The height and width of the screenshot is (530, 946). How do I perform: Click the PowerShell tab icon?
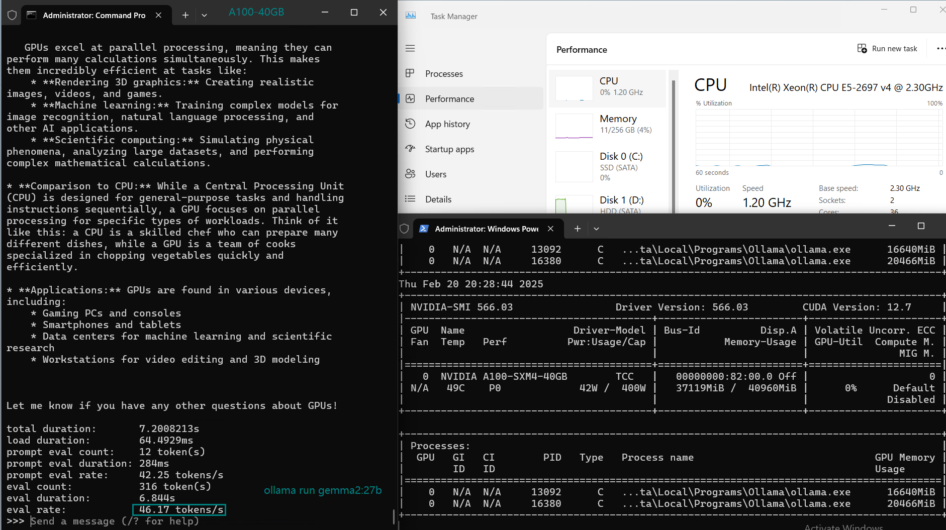pyautogui.click(x=424, y=229)
